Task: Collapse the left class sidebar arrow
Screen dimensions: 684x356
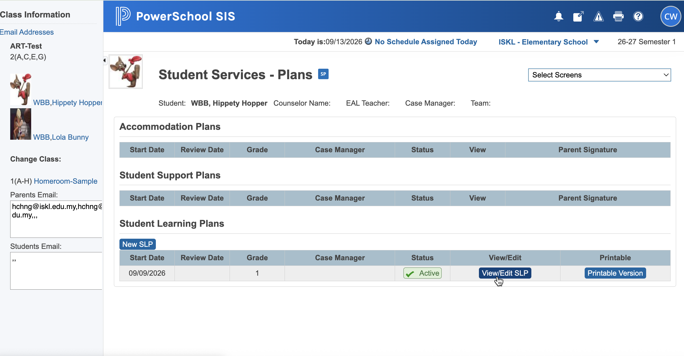Action: [x=105, y=60]
